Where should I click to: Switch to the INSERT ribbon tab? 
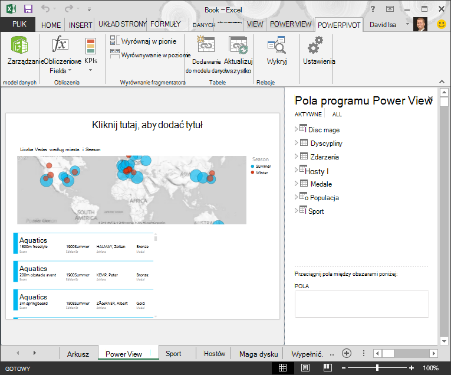[80, 25]
